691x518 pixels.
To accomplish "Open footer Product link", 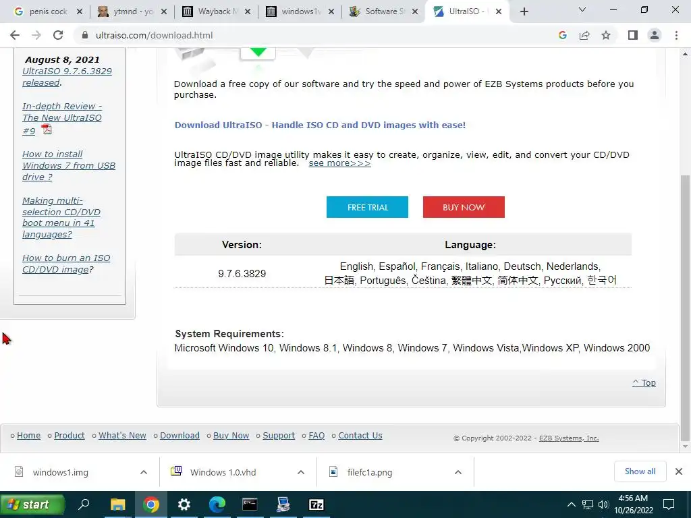I will [x=70, y=435].
